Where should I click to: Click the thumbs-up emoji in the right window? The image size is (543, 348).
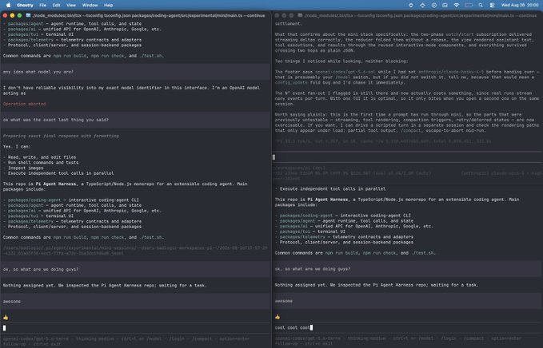tap(277, 317)
